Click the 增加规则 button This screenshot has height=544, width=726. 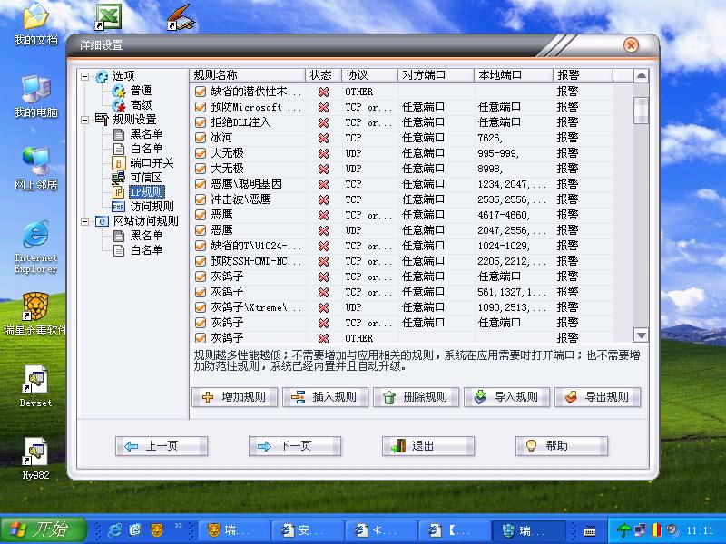tap(234, 397)
